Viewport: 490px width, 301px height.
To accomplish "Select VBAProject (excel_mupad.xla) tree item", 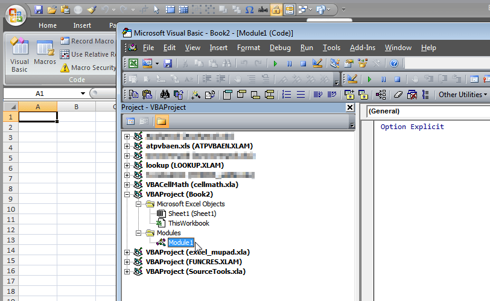I will point(198,252).
